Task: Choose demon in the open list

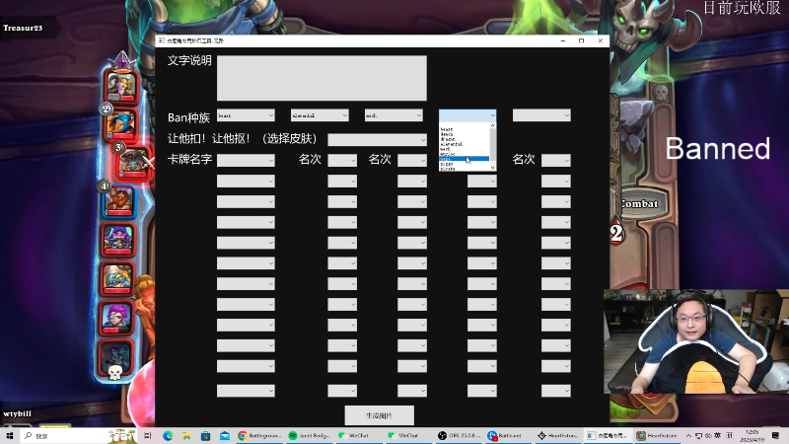Action: pos(464,134)
